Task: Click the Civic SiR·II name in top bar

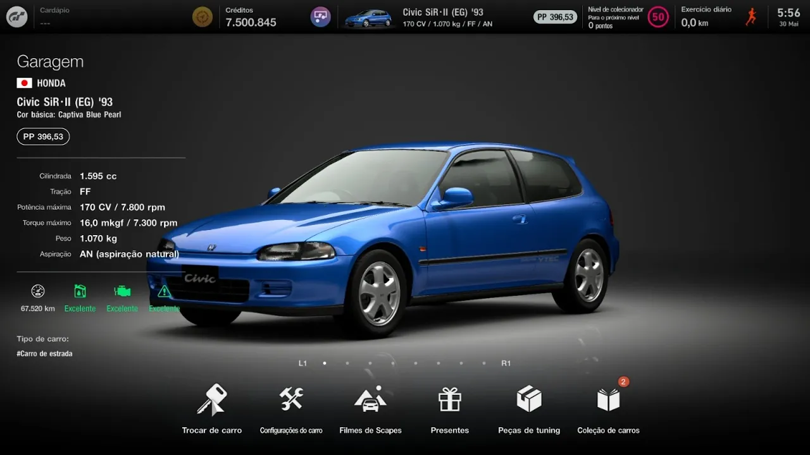Action: click(443, 12)
